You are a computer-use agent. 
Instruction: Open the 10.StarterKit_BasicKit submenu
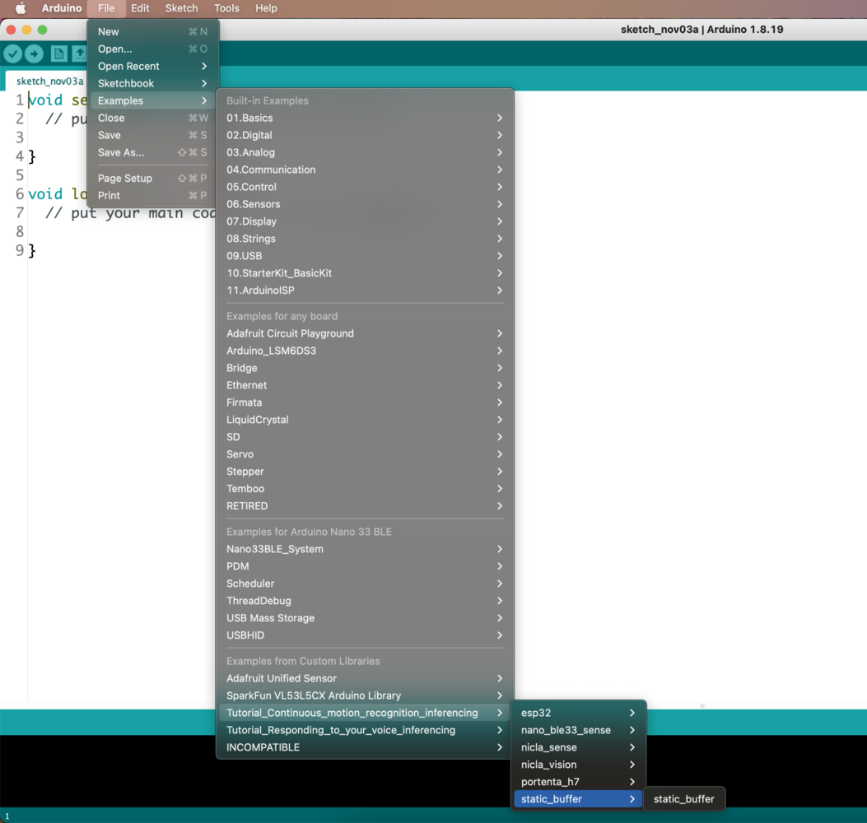pyautogui.click(x=365, y=273)
